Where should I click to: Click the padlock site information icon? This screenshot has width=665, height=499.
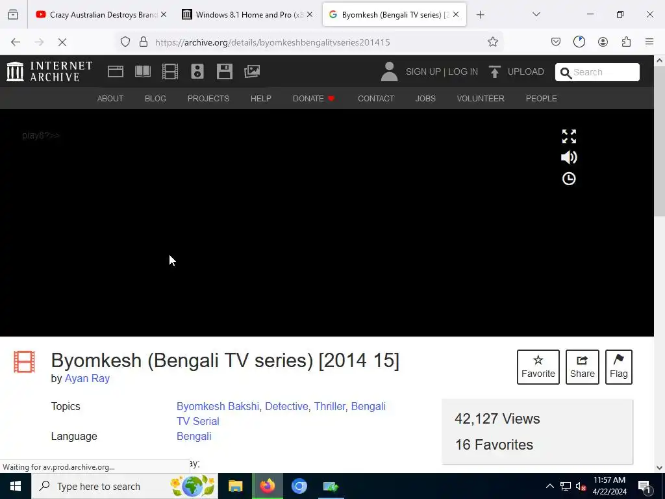[x=144, y=42]
